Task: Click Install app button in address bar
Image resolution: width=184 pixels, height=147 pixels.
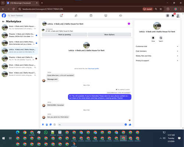Action: coord(148,9)
